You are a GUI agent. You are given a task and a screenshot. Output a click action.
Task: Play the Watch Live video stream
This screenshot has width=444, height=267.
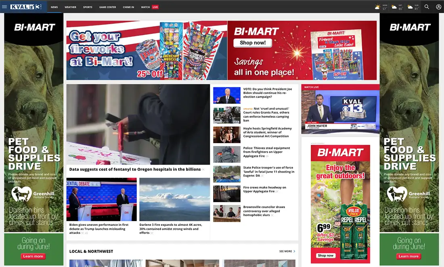340,112
